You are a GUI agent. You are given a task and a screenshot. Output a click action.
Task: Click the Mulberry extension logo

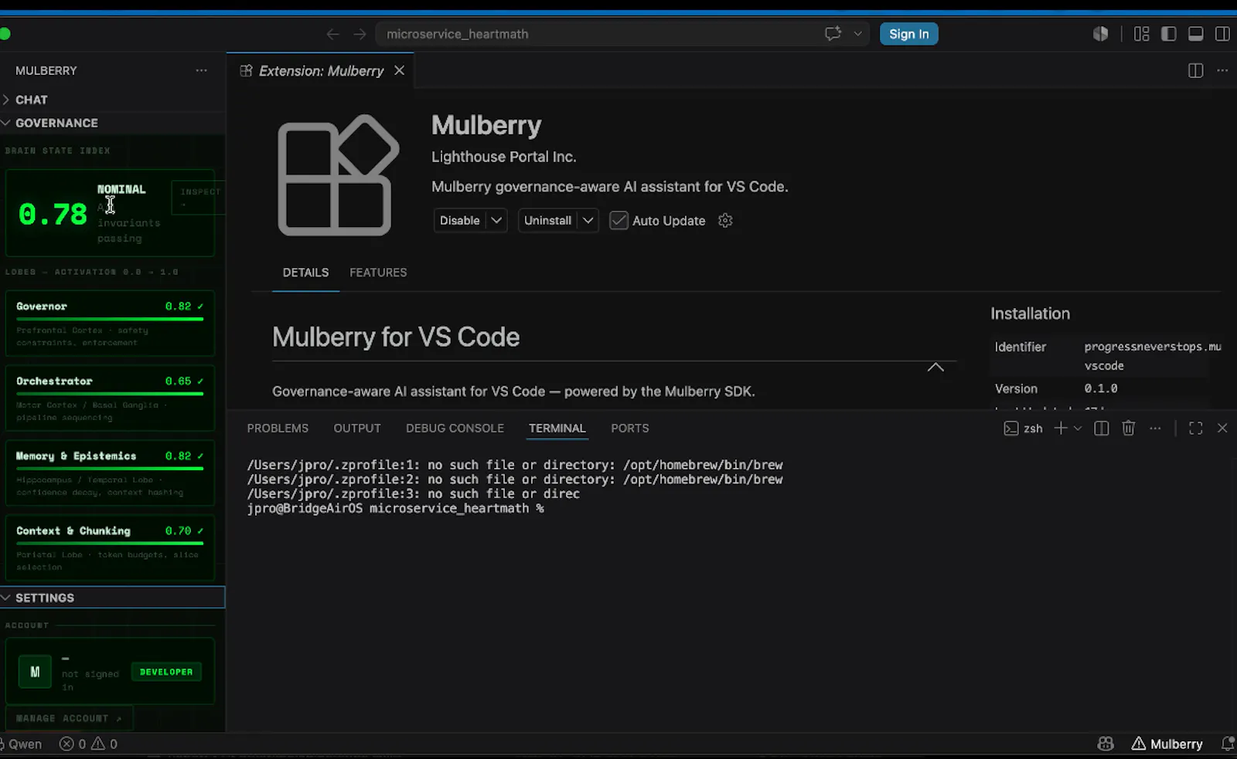tap(338, 175)
